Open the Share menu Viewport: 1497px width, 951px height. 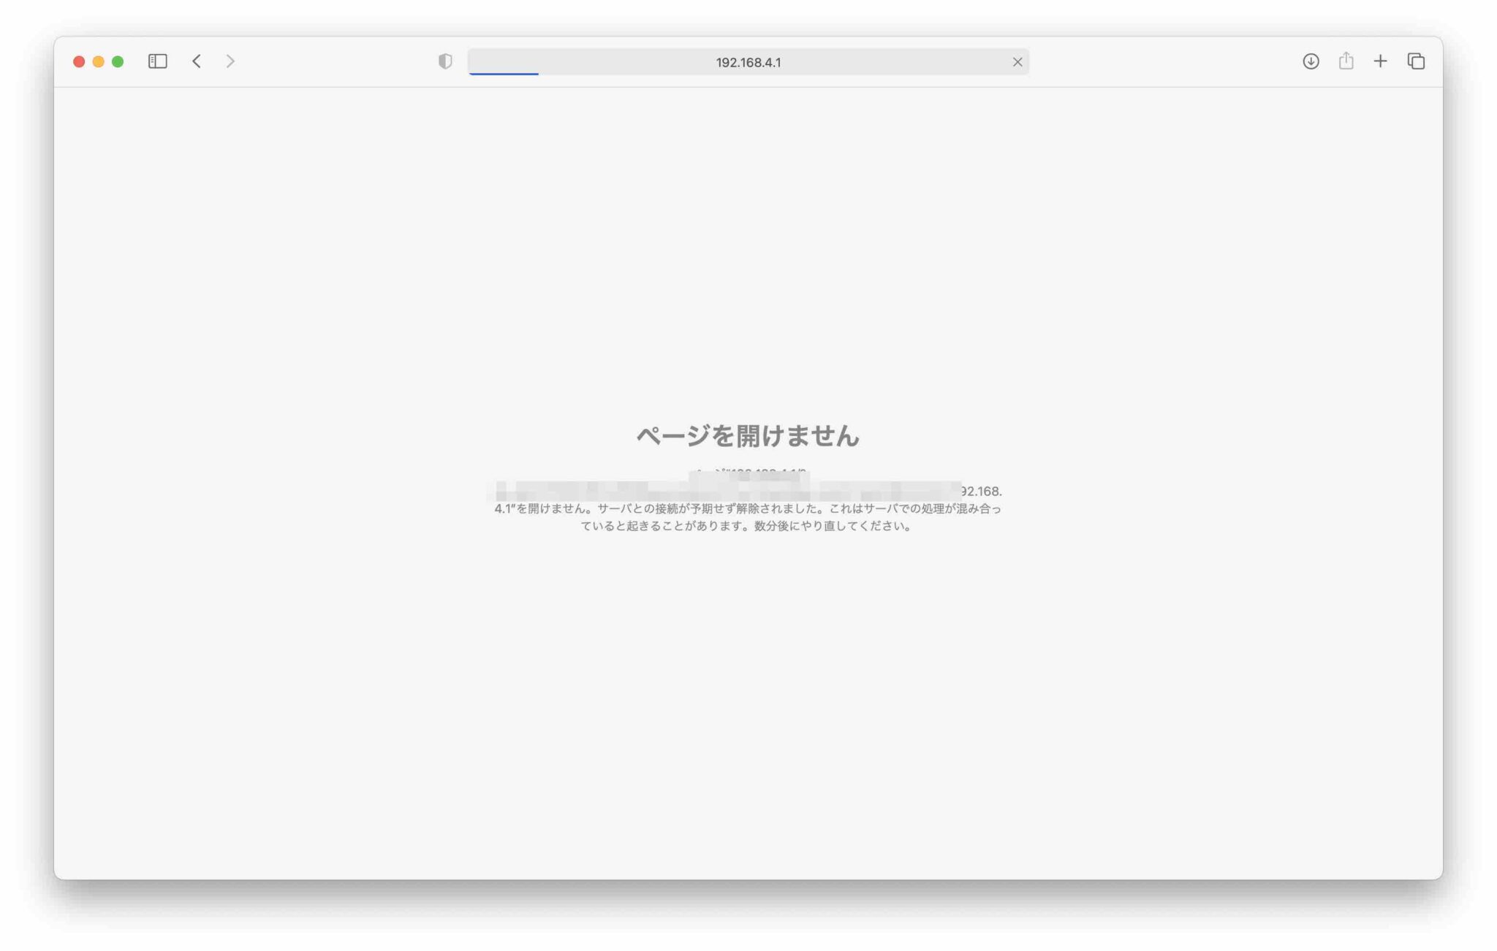click(x=1345, y=61)
